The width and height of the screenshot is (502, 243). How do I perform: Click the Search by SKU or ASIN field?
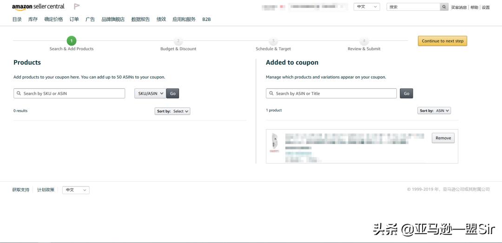[70, 93]
